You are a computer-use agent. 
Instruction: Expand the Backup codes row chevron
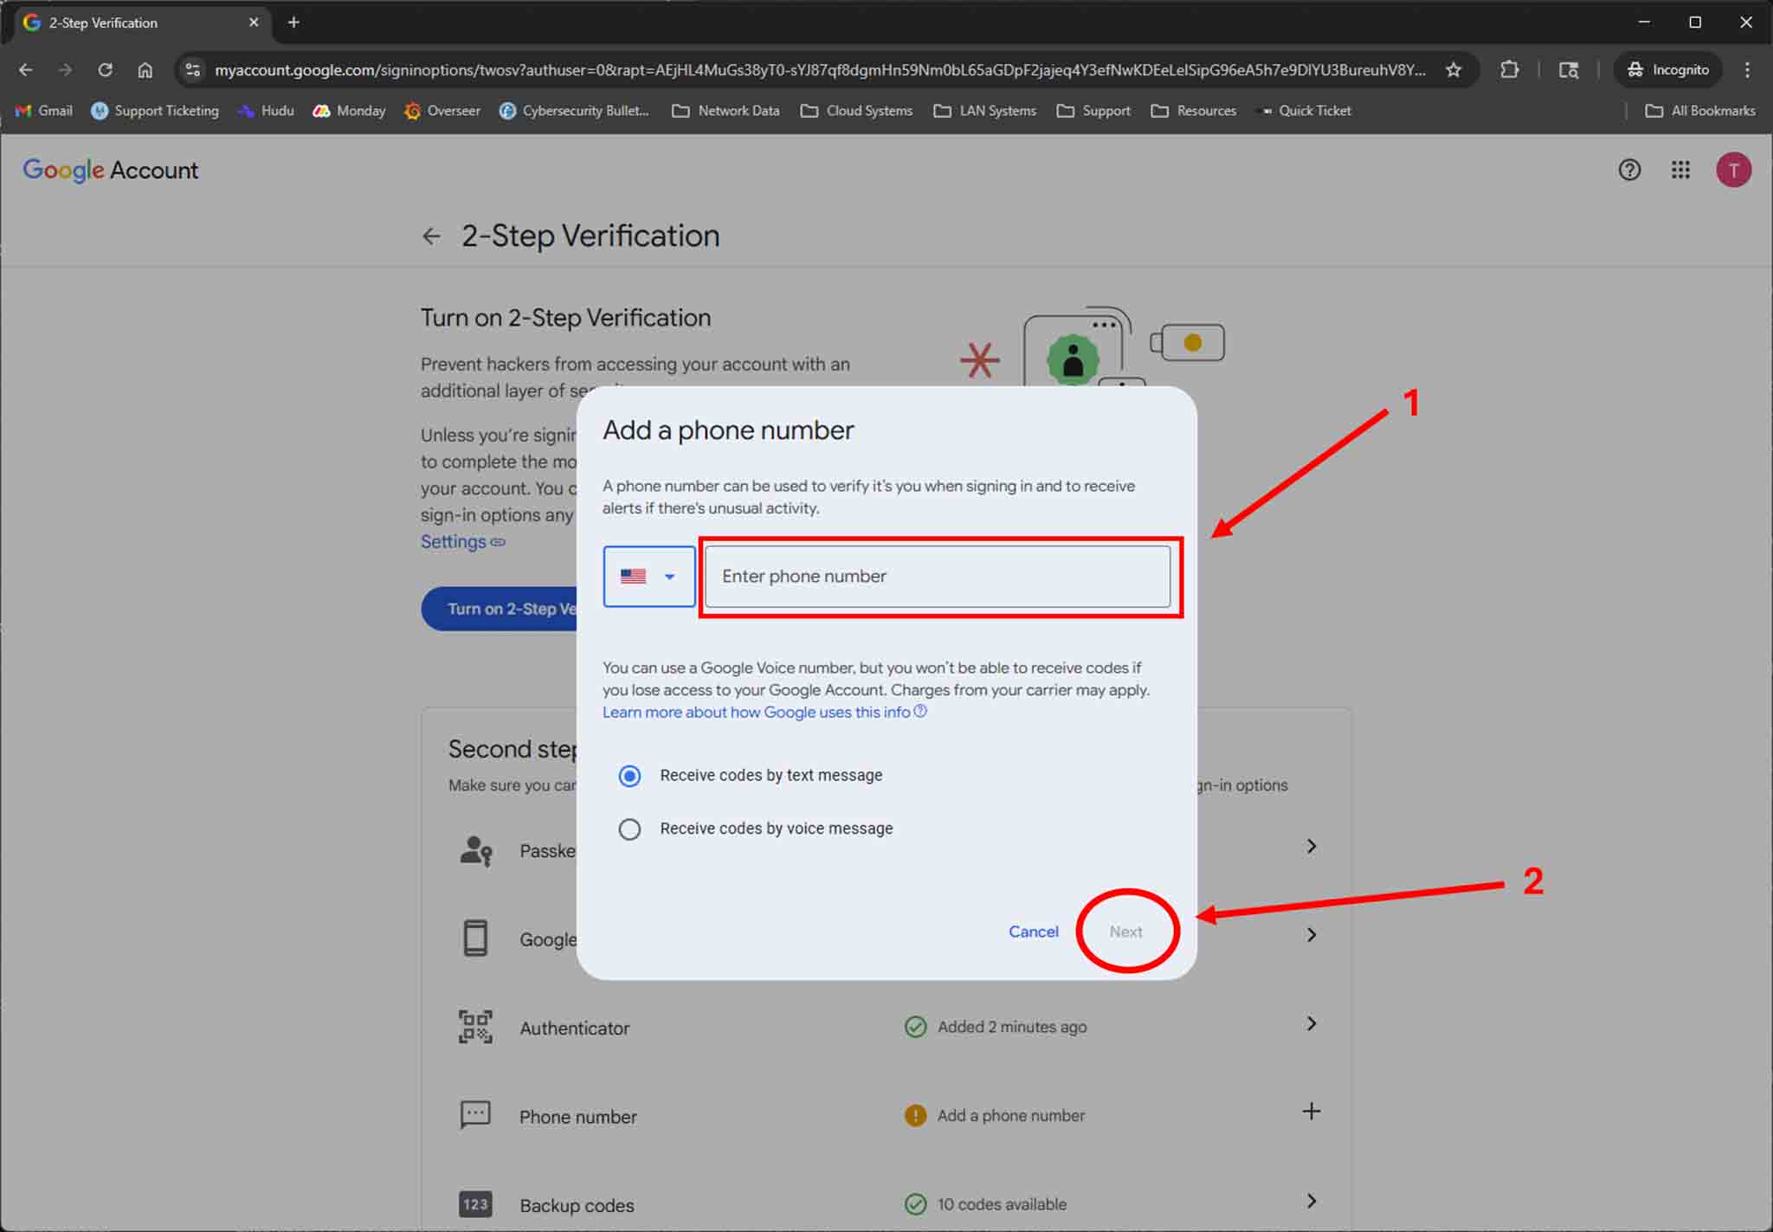1312,1202
